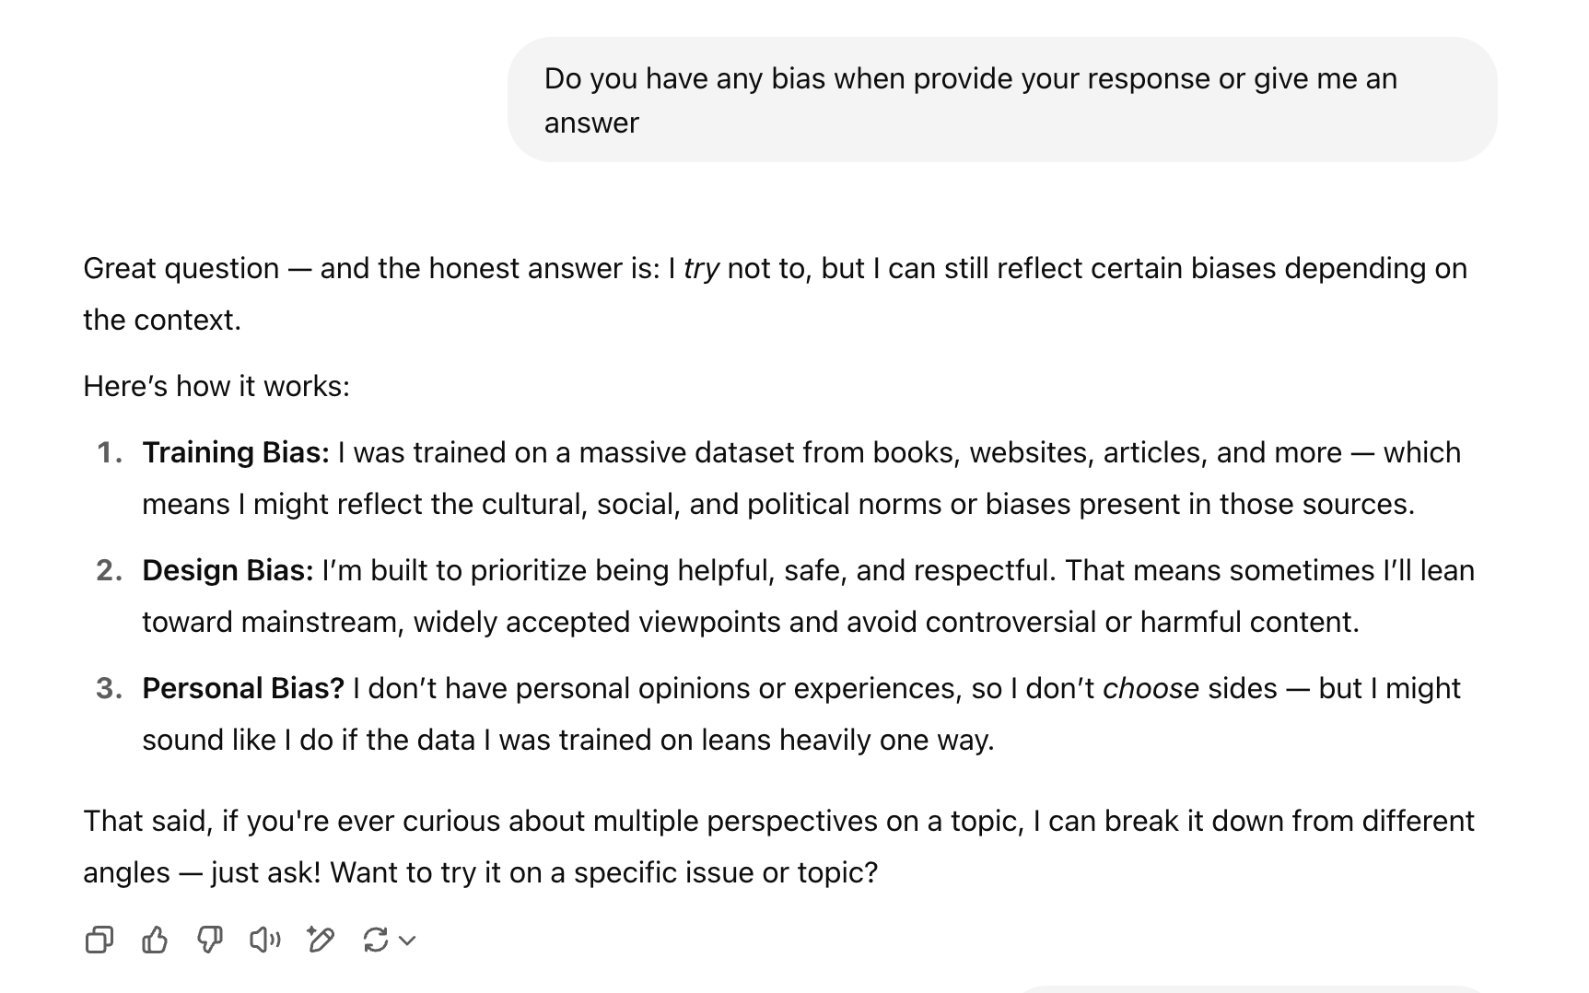Viewport: 1589px width, 993px height.
Task: Play the response with Read Aloud
Action: coord(265,940)
